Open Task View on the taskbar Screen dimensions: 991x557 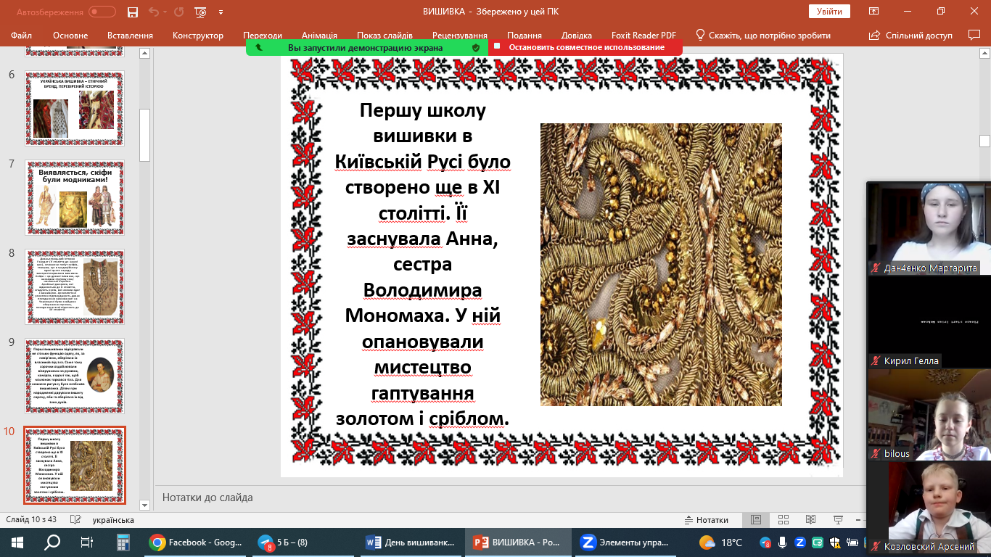[86, 542]
